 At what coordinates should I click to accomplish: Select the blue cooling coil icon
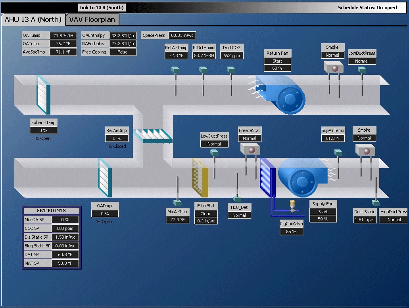click(267, 177)
